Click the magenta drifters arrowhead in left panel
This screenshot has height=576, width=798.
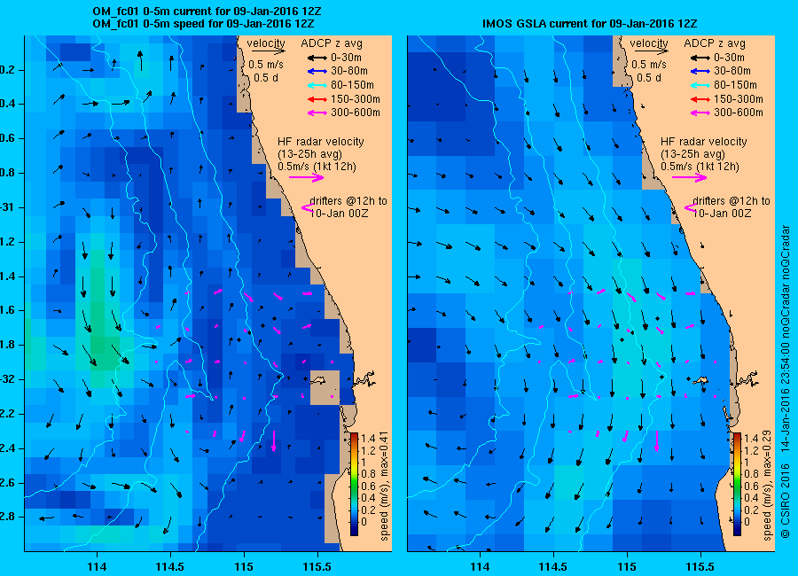point(307,207)
